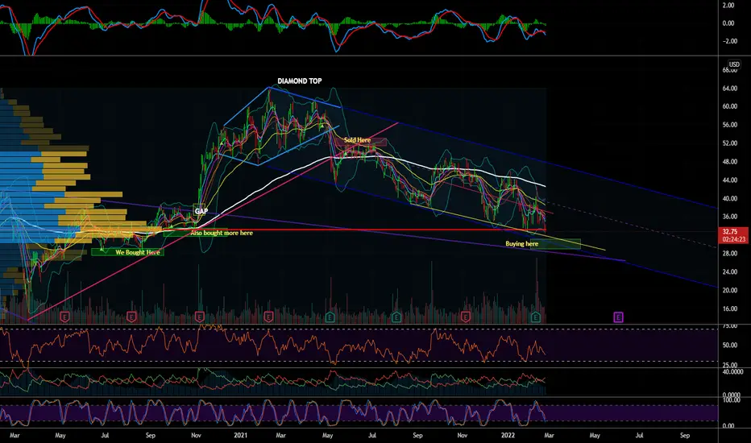Select the green Buying here zone rectangle
This screenshot has height=443, width=751.
[x=555, y=244]
